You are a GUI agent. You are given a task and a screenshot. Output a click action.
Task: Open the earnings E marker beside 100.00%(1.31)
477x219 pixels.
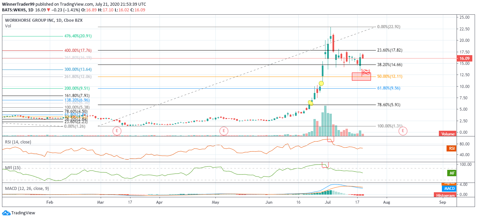pos(403,131)
